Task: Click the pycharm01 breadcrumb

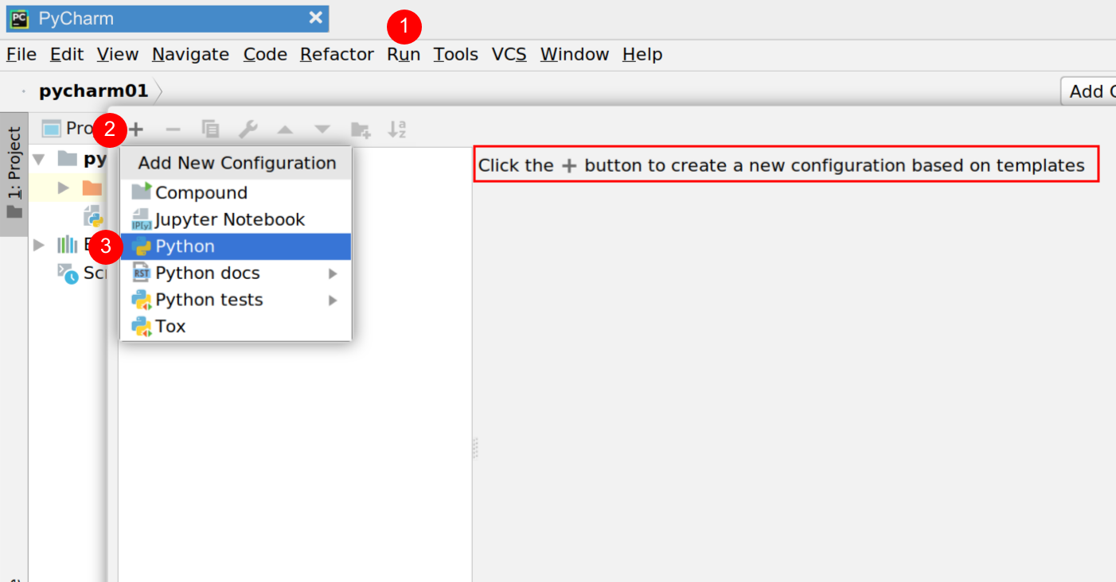Action: pos(94,91)
